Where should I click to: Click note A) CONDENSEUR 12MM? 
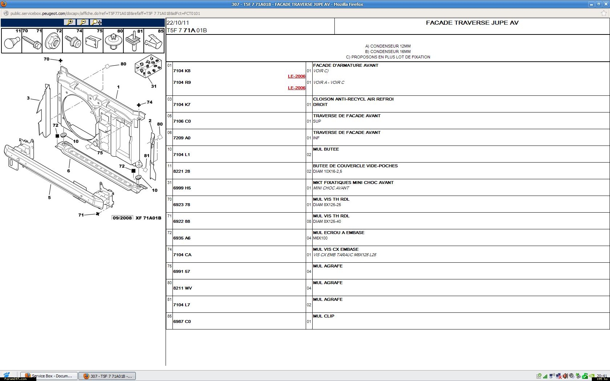click(x=388, y=46)
